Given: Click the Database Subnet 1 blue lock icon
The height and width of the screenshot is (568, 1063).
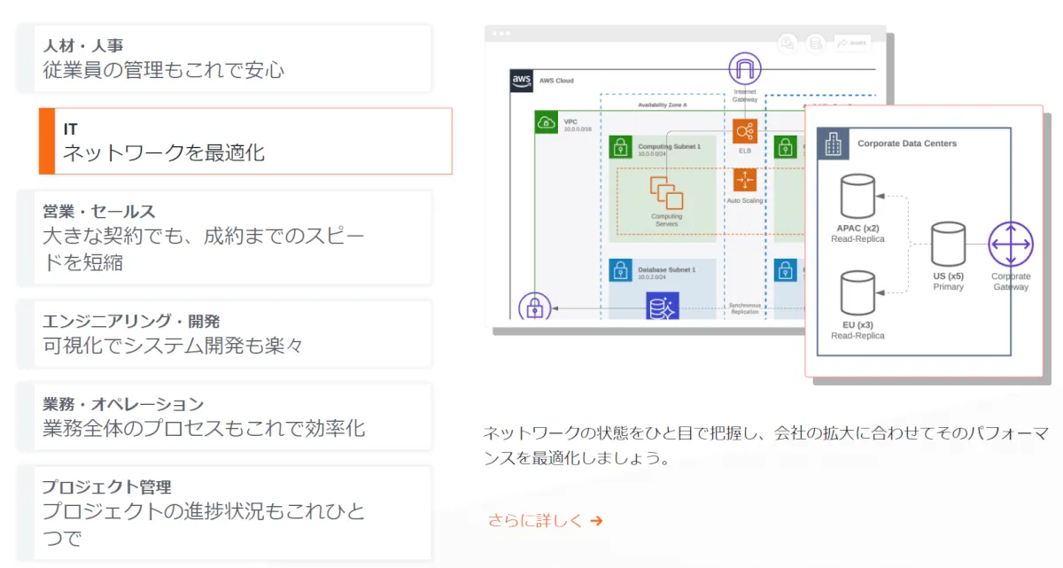Looking at the screenshot, I should tap(621, 270).
